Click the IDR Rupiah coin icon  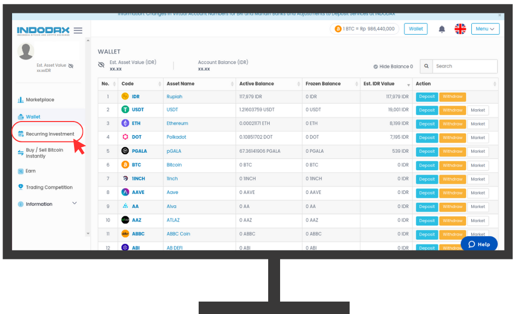(125, 96)
